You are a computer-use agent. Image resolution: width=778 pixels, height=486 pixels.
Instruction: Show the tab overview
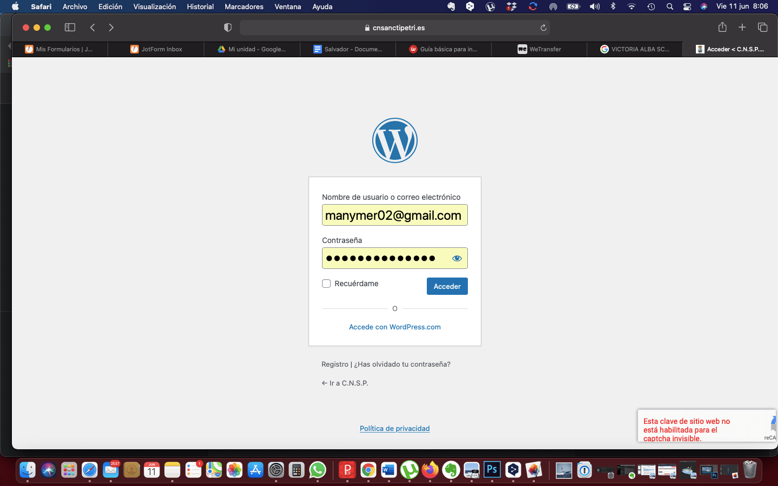point(763,27)
